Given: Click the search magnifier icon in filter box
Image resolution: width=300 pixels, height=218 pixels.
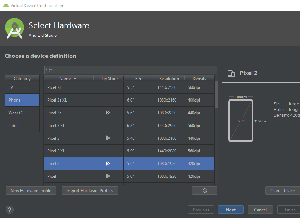Looking at the screenshot, I should tap(49, 70).
